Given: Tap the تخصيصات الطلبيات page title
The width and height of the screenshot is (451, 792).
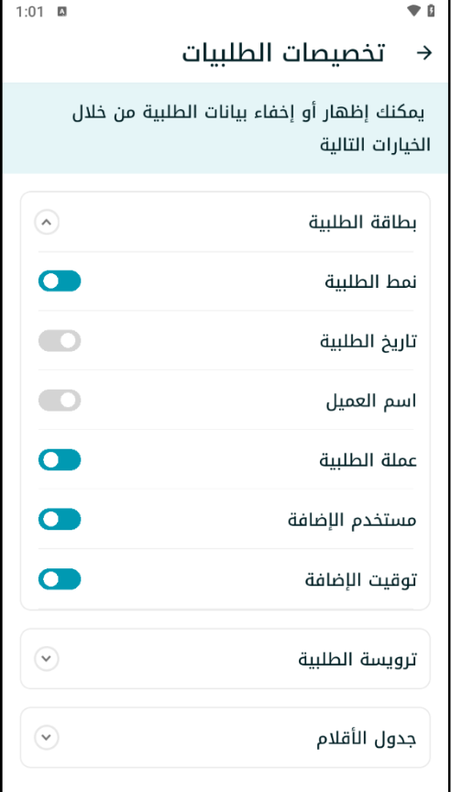Looking at the screenshot, I should pos(283,53).
